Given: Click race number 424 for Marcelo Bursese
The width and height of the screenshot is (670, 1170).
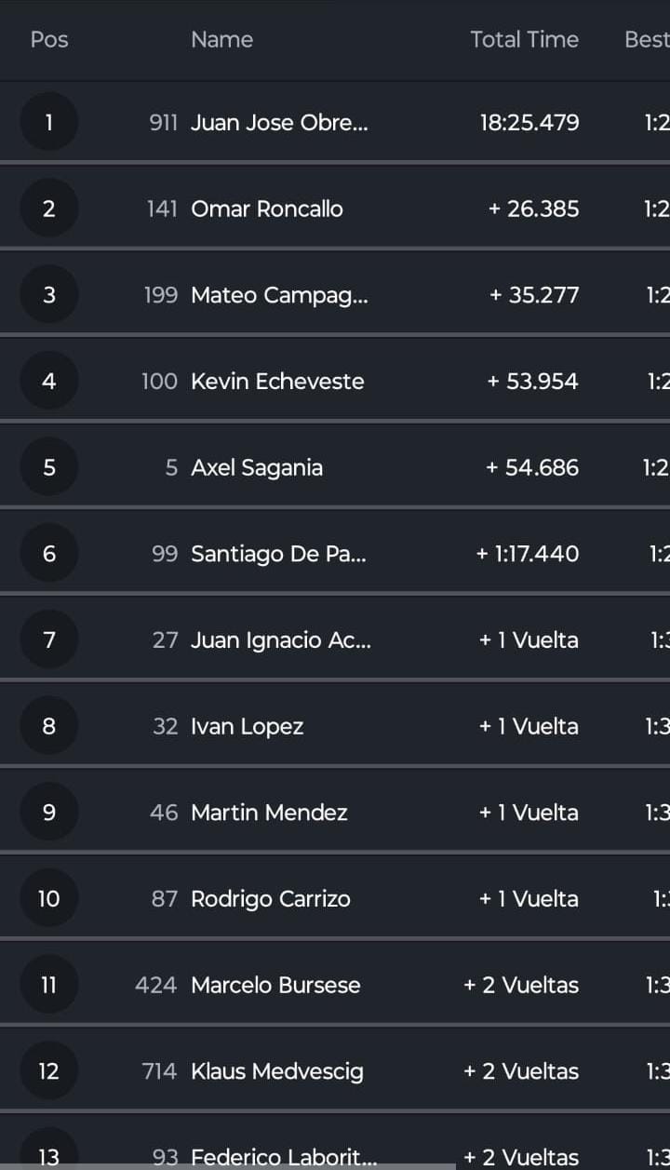Looking at the screenshot, I should click(x=155, y=985).
